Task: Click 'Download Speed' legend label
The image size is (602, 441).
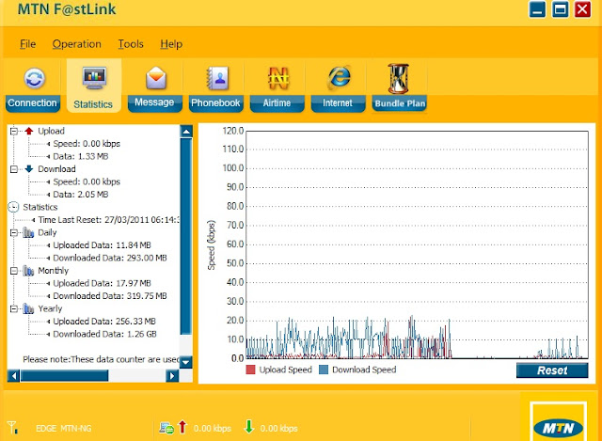Action: tap(364, 370)
